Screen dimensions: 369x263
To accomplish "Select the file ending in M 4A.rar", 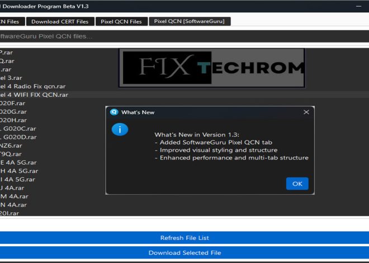I will (x=14, y=196).
